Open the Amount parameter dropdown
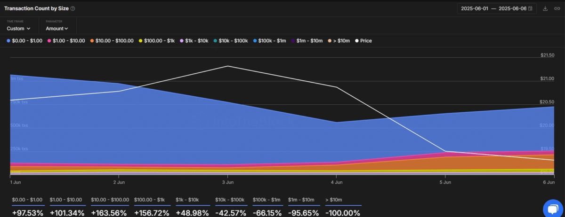This screenshot has width=565, height=217. coord(57,29)
